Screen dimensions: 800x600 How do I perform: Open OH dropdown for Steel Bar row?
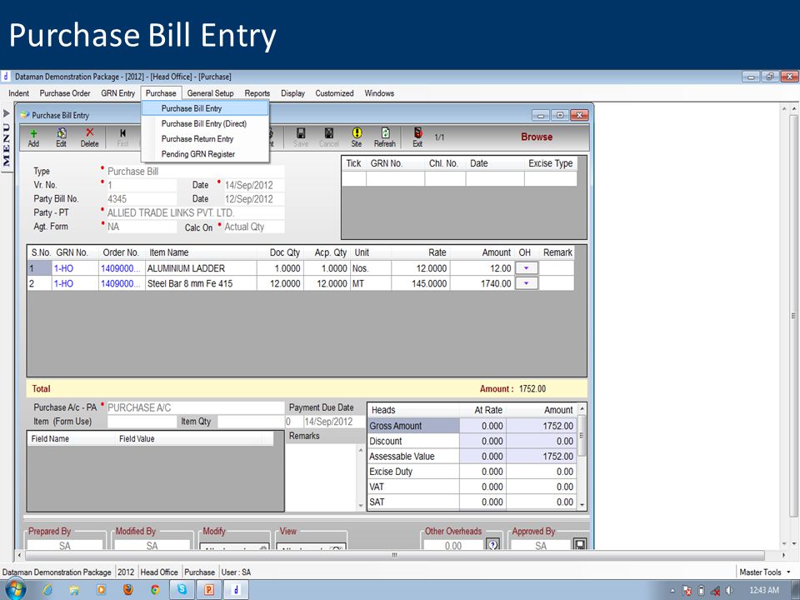point(527,283)
